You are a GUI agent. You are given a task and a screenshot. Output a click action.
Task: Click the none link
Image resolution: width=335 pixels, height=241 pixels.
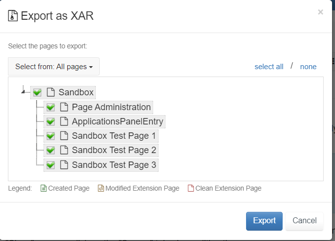(x=308, y=67)
